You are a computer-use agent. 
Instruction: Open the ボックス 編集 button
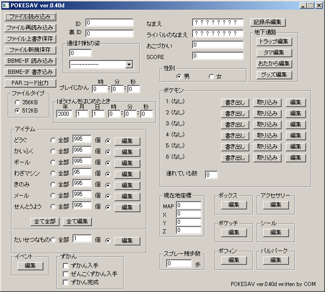click(x=234, y=205)
